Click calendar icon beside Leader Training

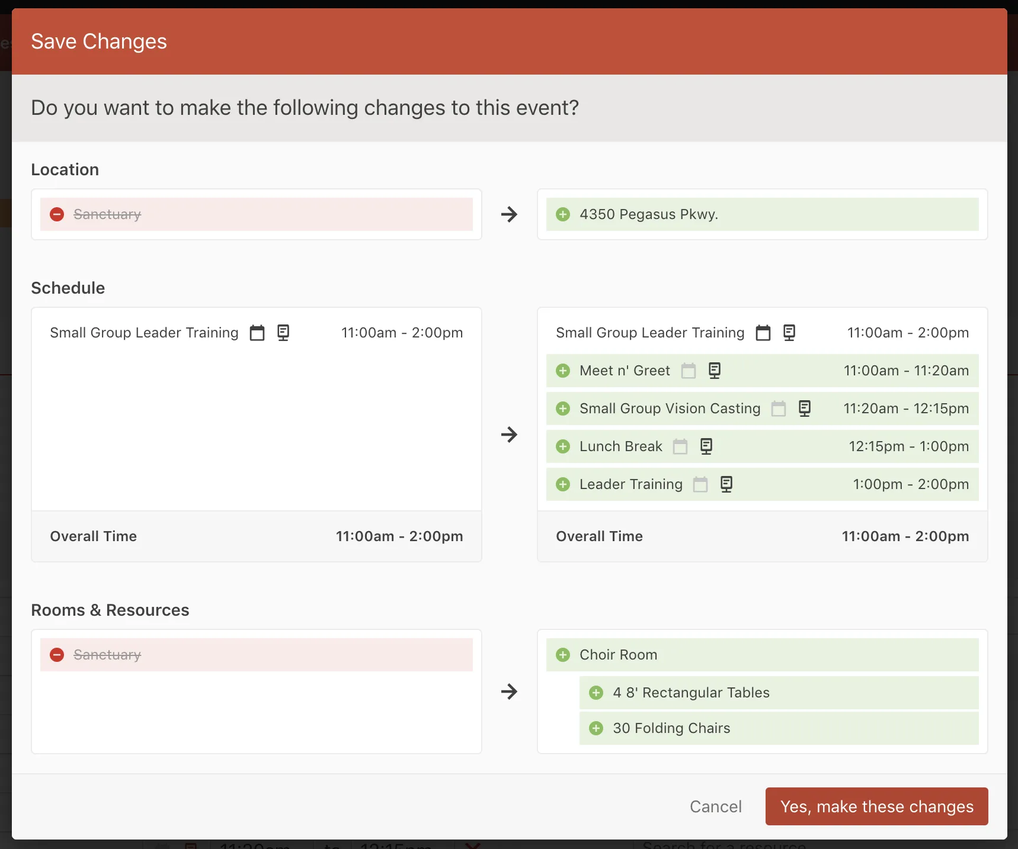(700, 484)
